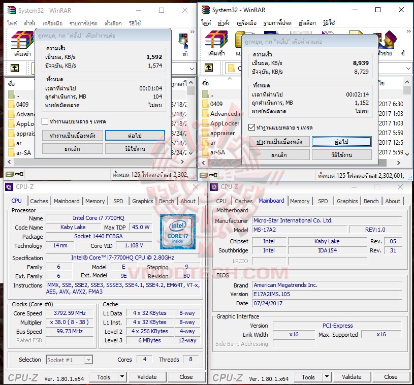414x385 pixels.
Task: Click horizontal scrollbar left arrow in right WinRAR
Action: (x=203, y=163)
